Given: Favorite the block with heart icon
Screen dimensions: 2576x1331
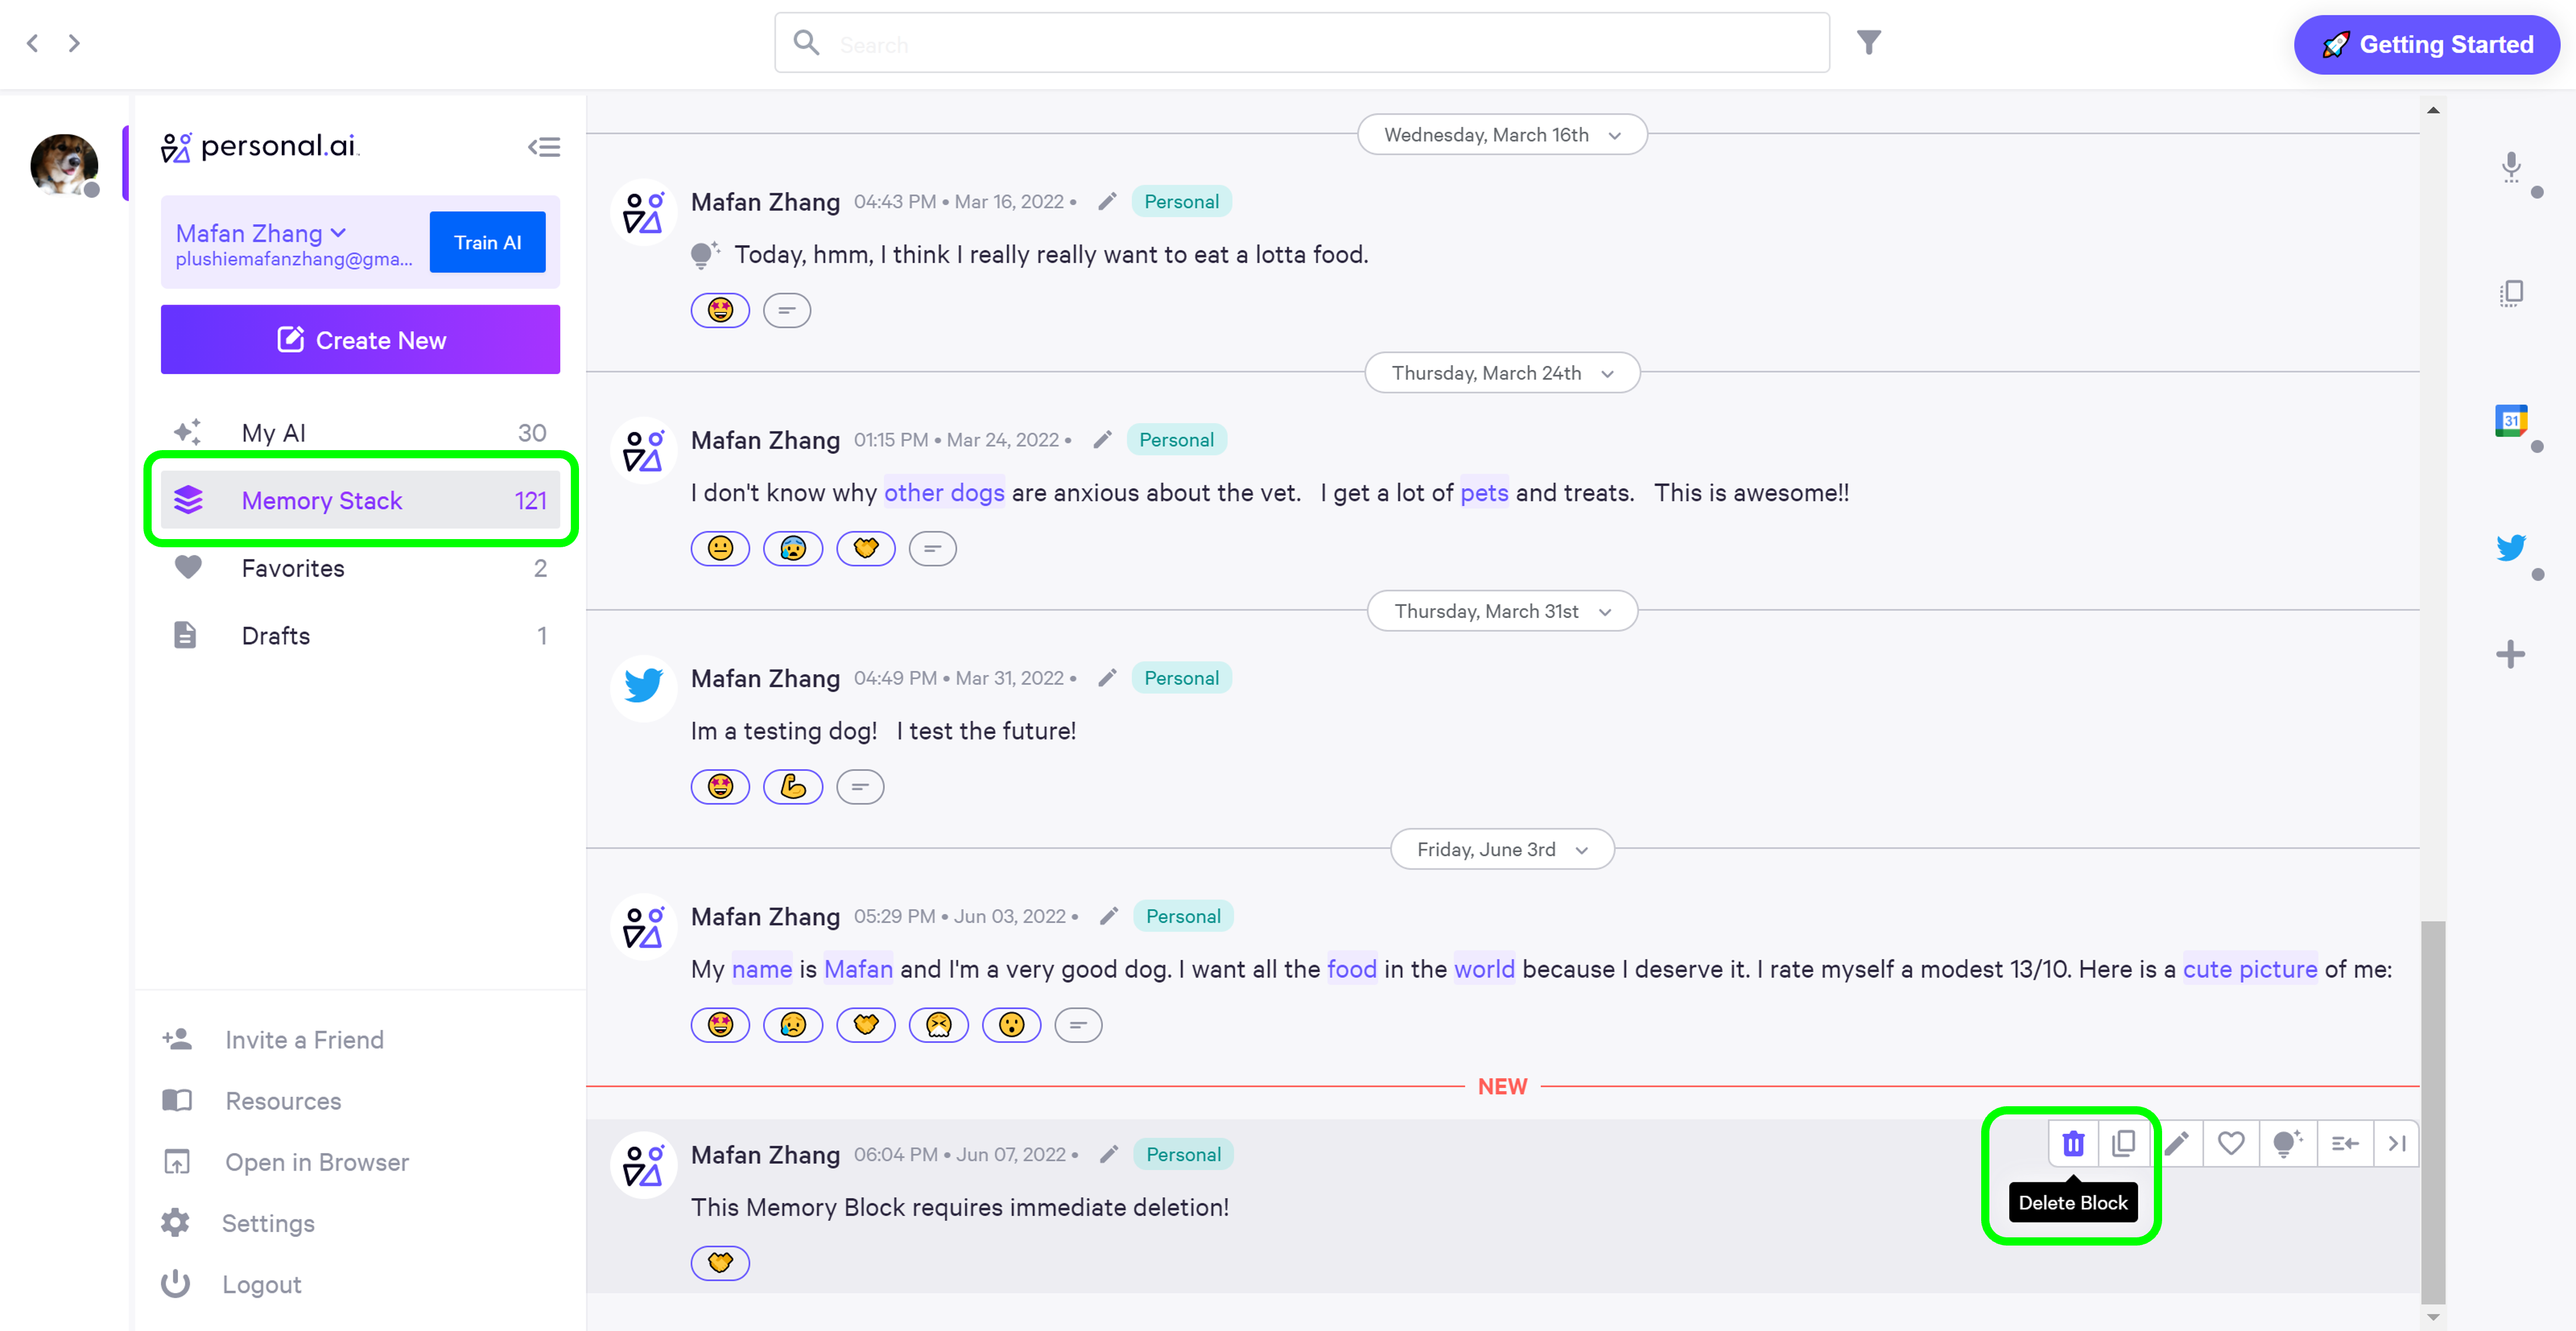Looking at the screenshot, I should pyautogui.click(x=2231, y=1143).
